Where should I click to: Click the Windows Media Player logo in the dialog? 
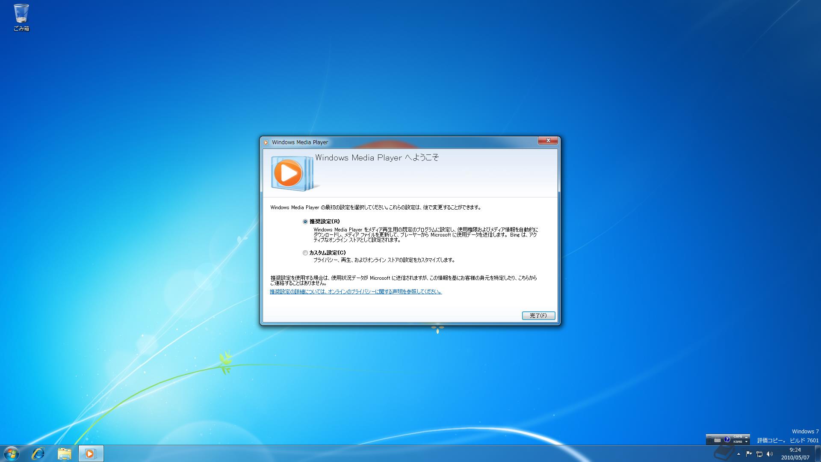coord(294,173)
